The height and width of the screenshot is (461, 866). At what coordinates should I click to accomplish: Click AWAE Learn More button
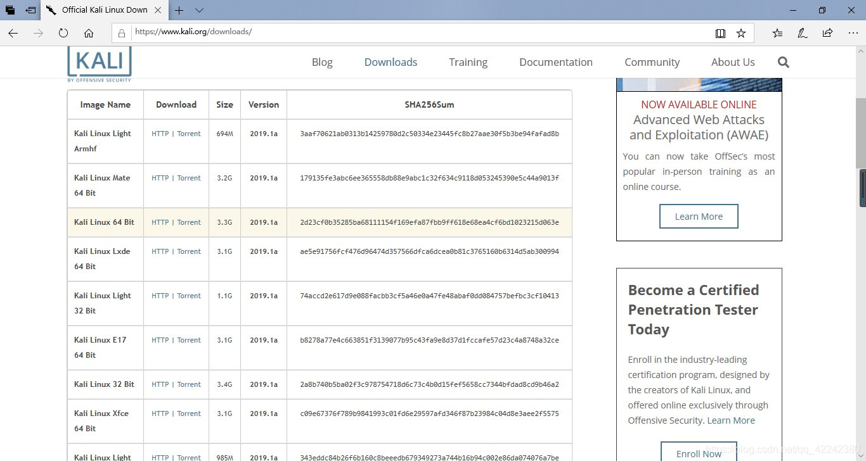pos(699,216)
